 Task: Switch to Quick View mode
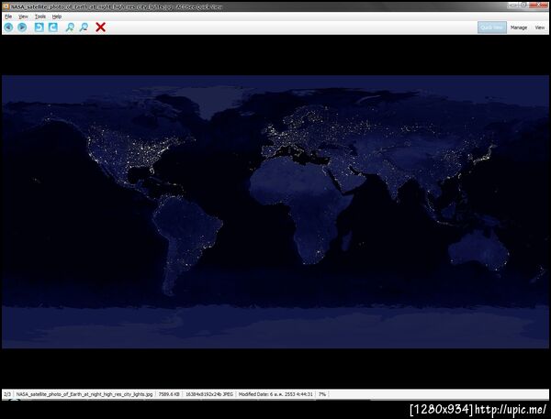tap(492, 28)
